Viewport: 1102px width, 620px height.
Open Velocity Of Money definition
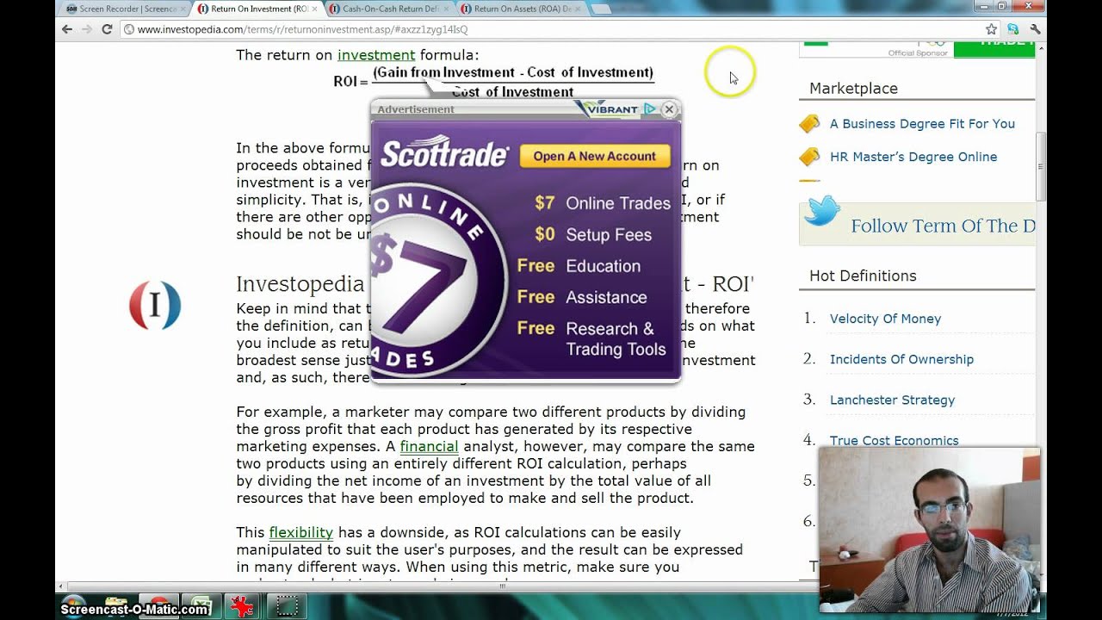885,319
